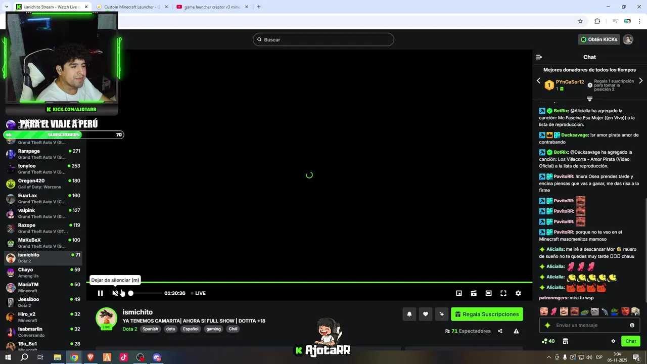This screenshot has width=647, height=364.
Task: Show previous top donor
Action: (538, 81)
